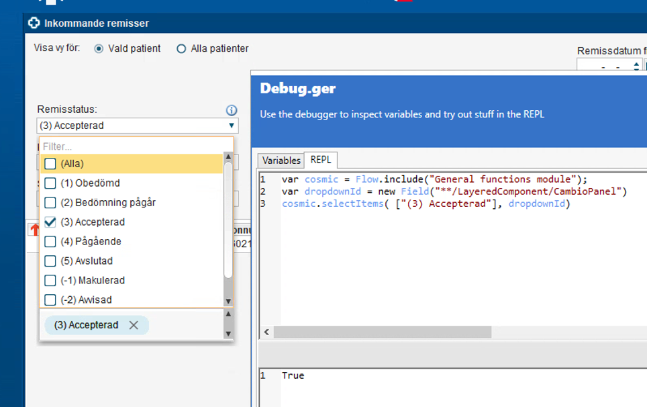
Task: Click the red up arrow icon
Action: tap(34, 230)
